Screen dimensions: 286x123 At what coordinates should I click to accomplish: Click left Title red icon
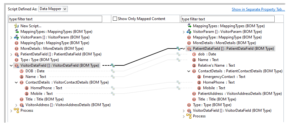pyautogui.click(x=22, y=99)
